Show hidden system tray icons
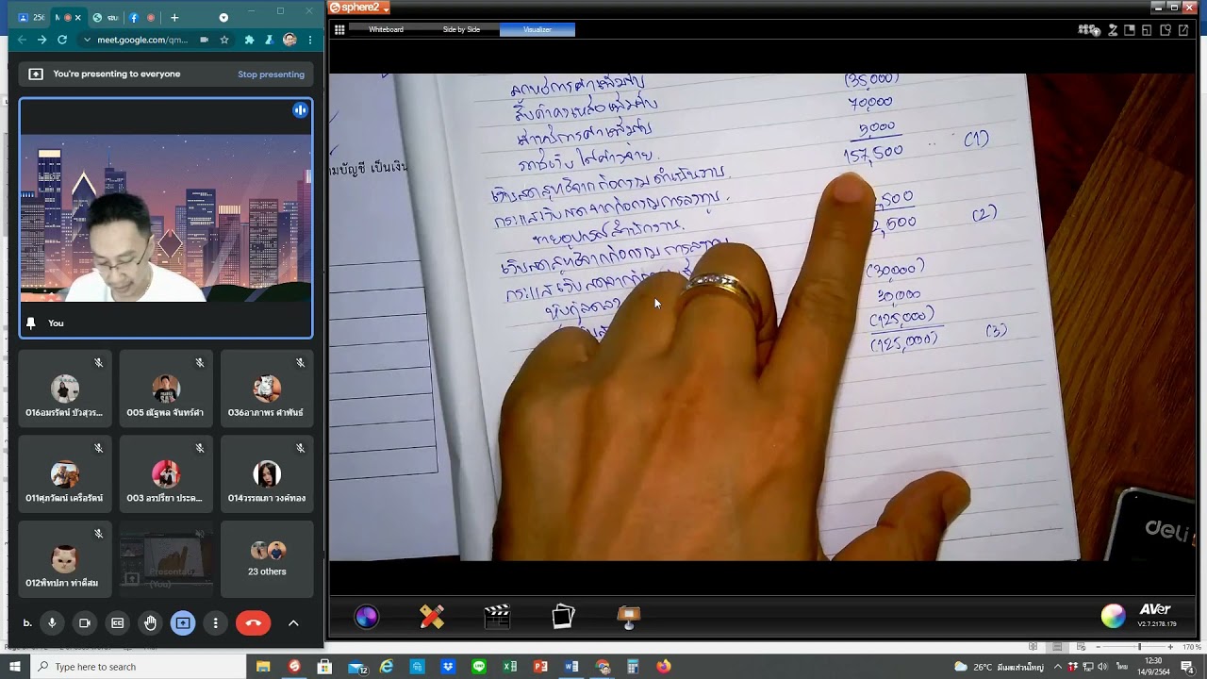 coord(1057,667)
